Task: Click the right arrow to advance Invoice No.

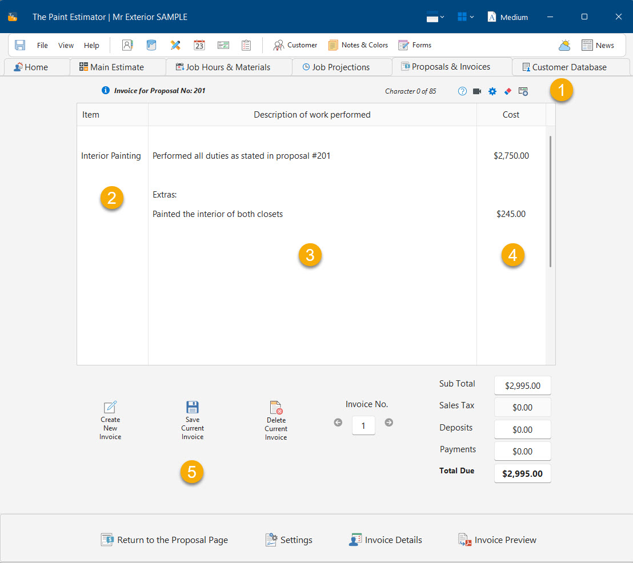Action: click(389, 423)
